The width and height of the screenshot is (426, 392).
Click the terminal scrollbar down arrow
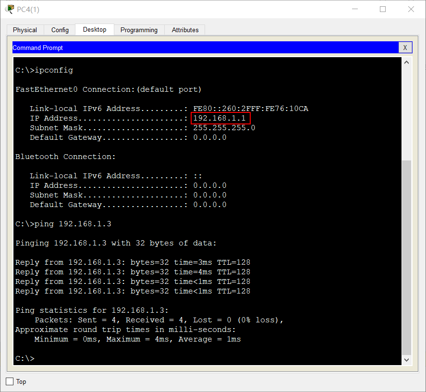pos(406,360)
